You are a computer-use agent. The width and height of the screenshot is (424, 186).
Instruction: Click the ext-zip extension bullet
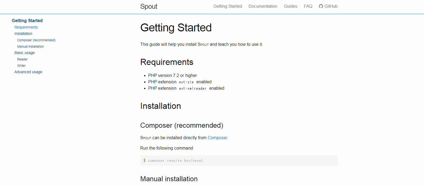[180, 82]
